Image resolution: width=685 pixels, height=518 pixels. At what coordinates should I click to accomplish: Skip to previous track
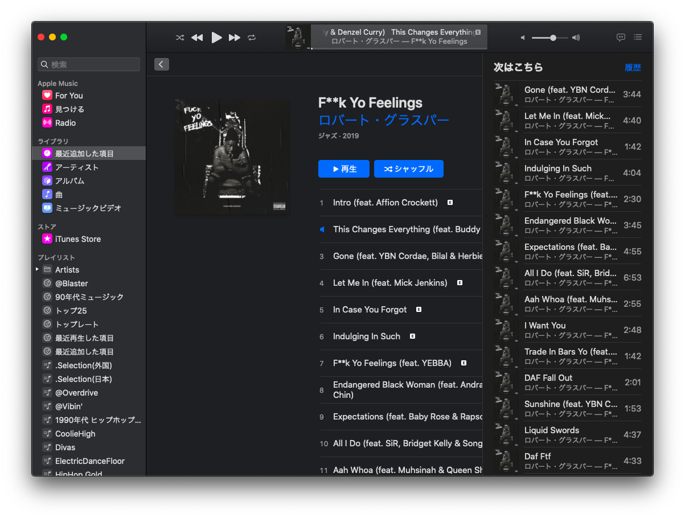tap(197, 38)
